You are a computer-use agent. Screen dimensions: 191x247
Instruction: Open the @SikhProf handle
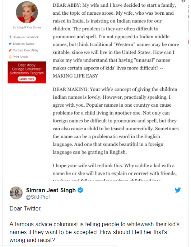tap(38, 197)
